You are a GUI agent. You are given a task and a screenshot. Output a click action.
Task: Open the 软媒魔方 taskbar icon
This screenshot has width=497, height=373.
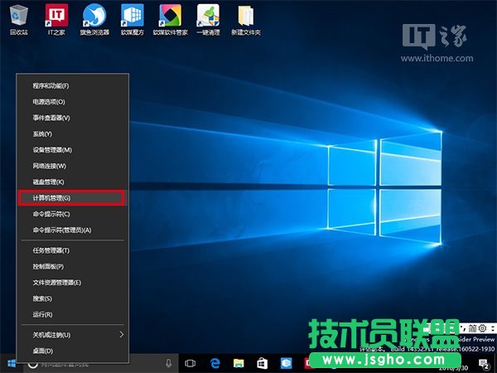pos(287,364)
